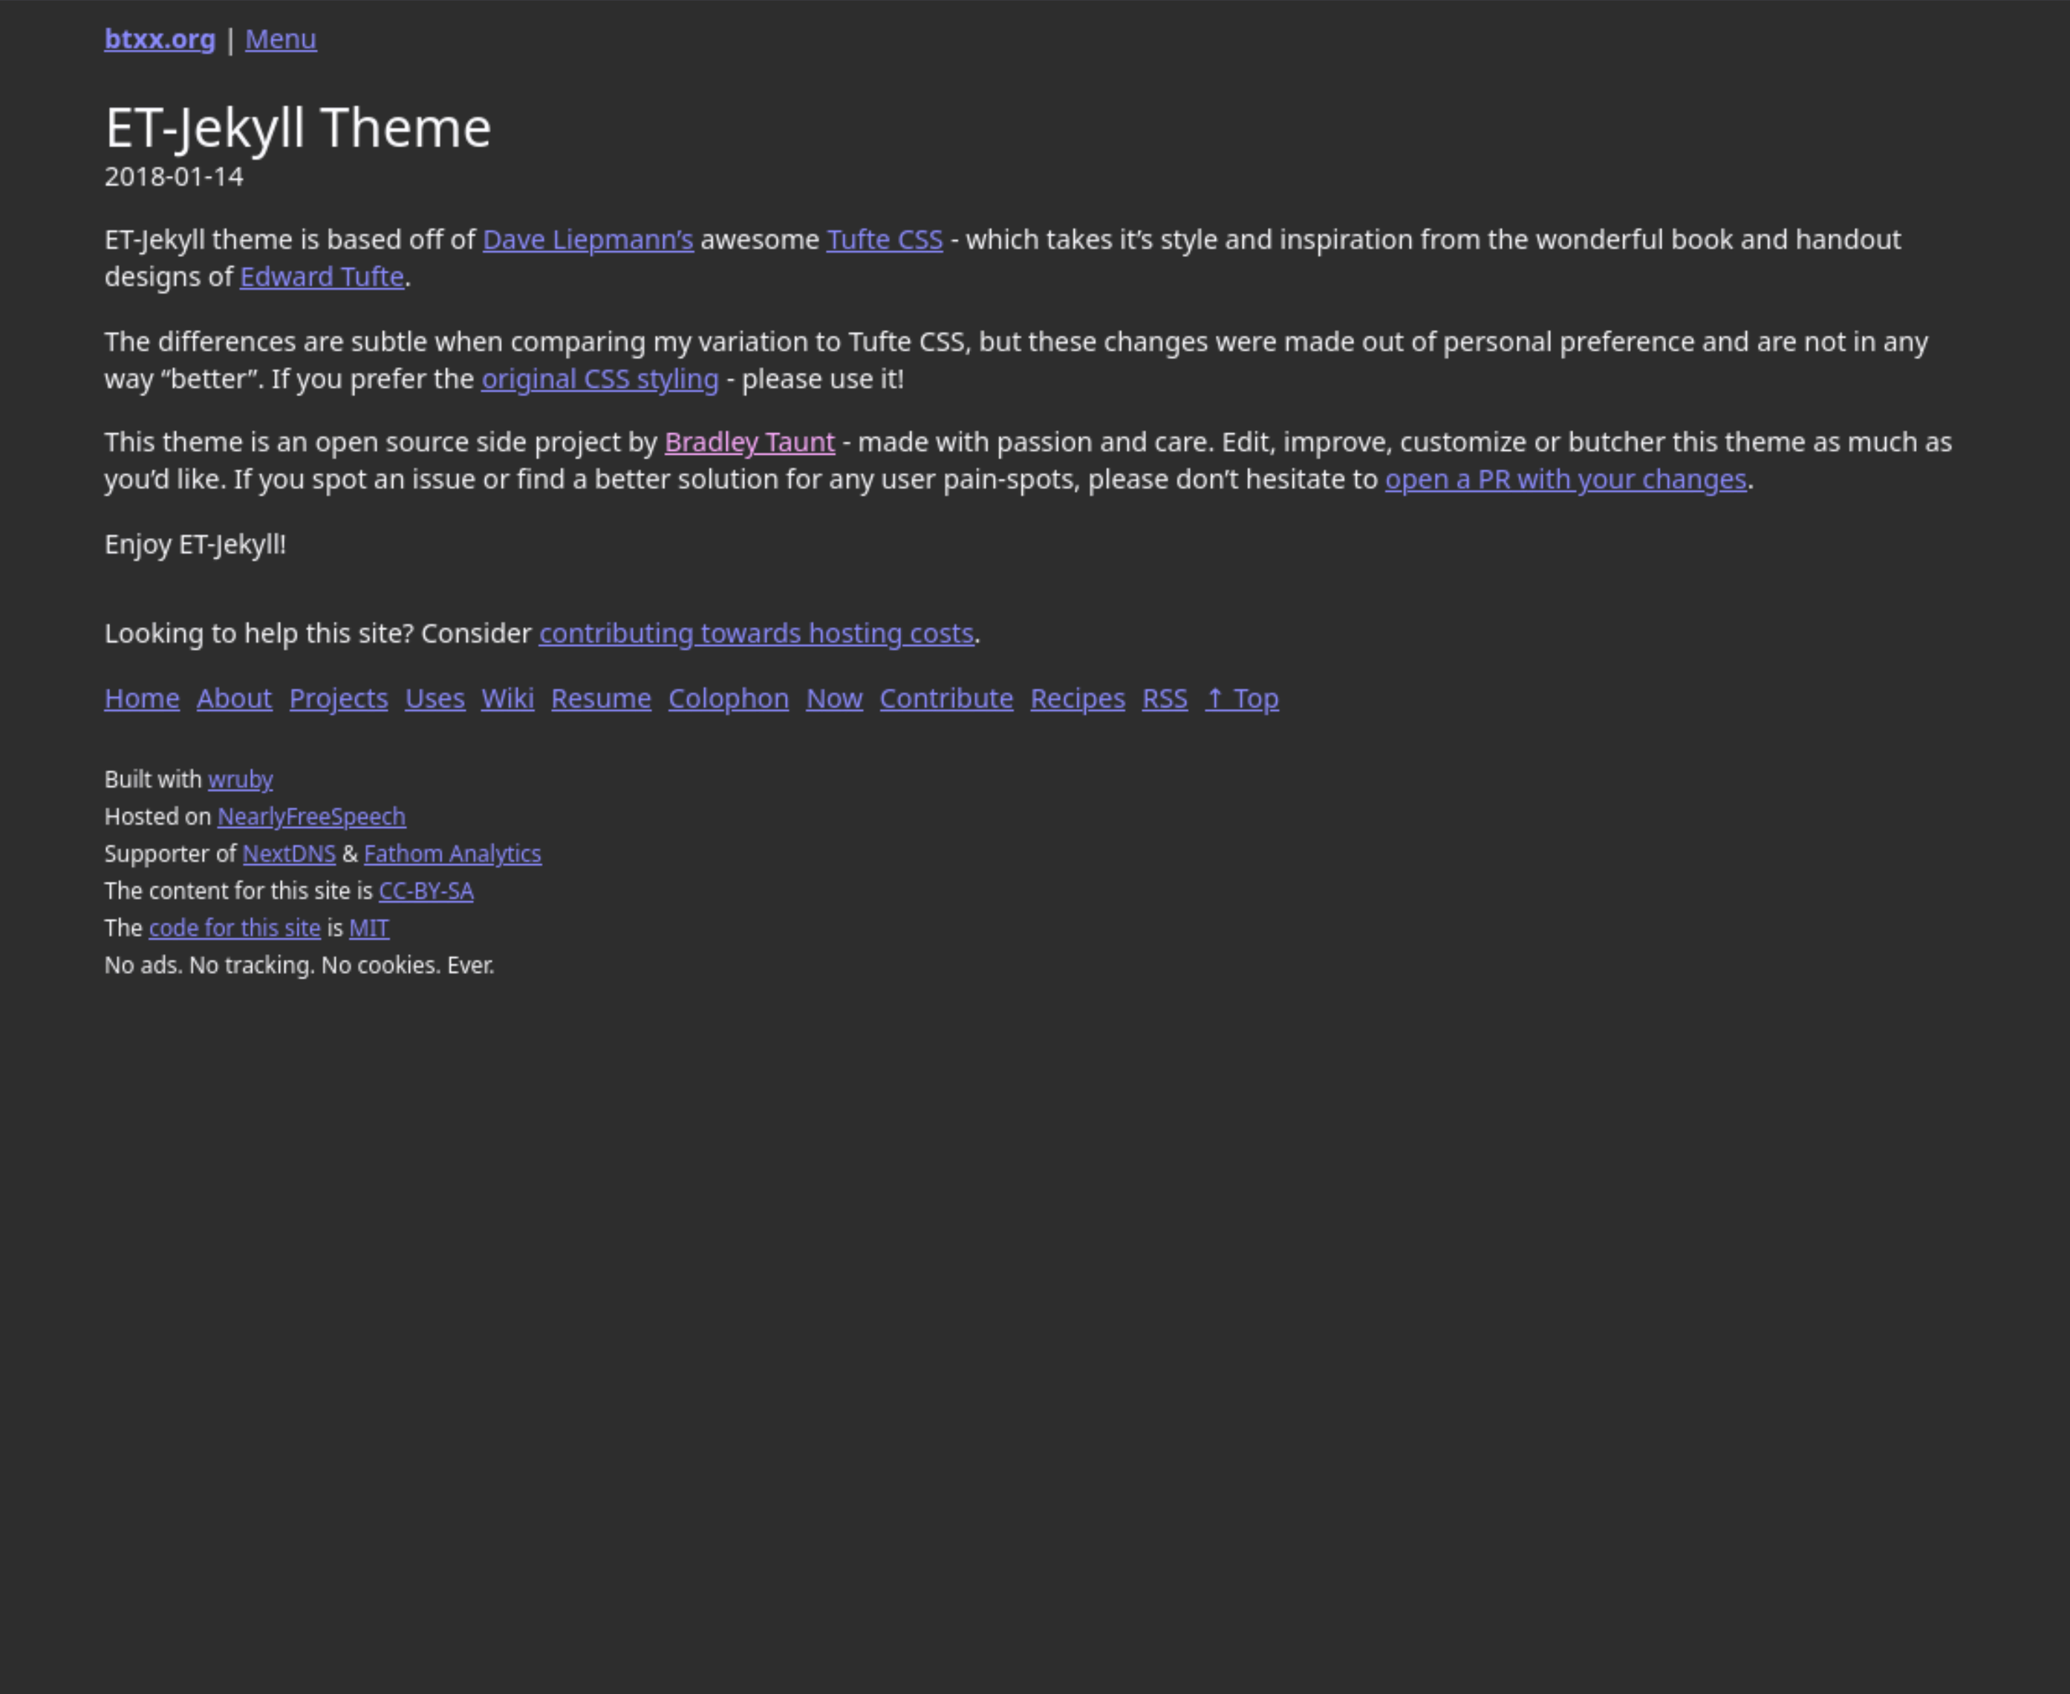Open the Uses page
The image size is (2070, 1694).
[434, 698]
